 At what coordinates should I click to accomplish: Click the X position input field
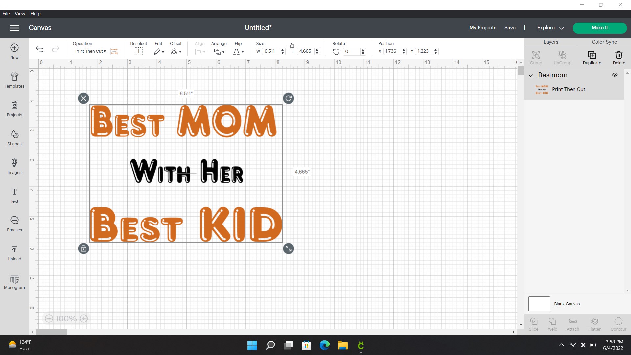[x=392, y=51]
